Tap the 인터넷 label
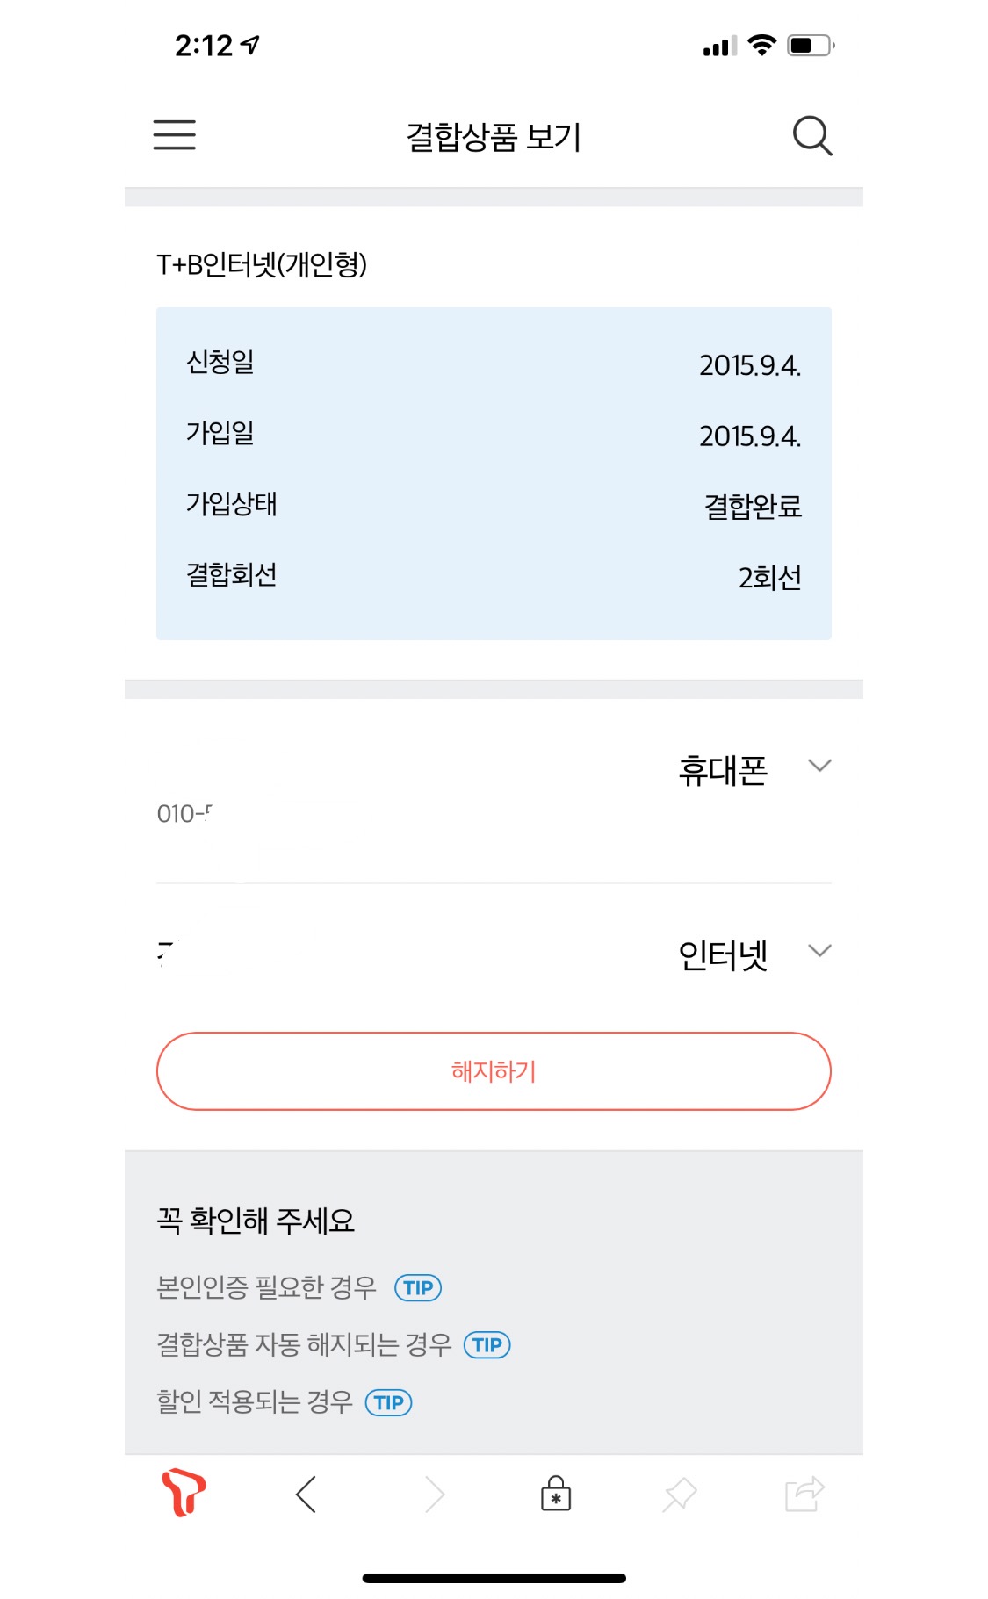 tap(723, 955)
